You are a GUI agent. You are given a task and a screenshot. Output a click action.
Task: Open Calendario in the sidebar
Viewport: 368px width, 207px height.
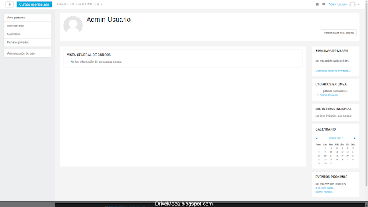click(27, 34)
